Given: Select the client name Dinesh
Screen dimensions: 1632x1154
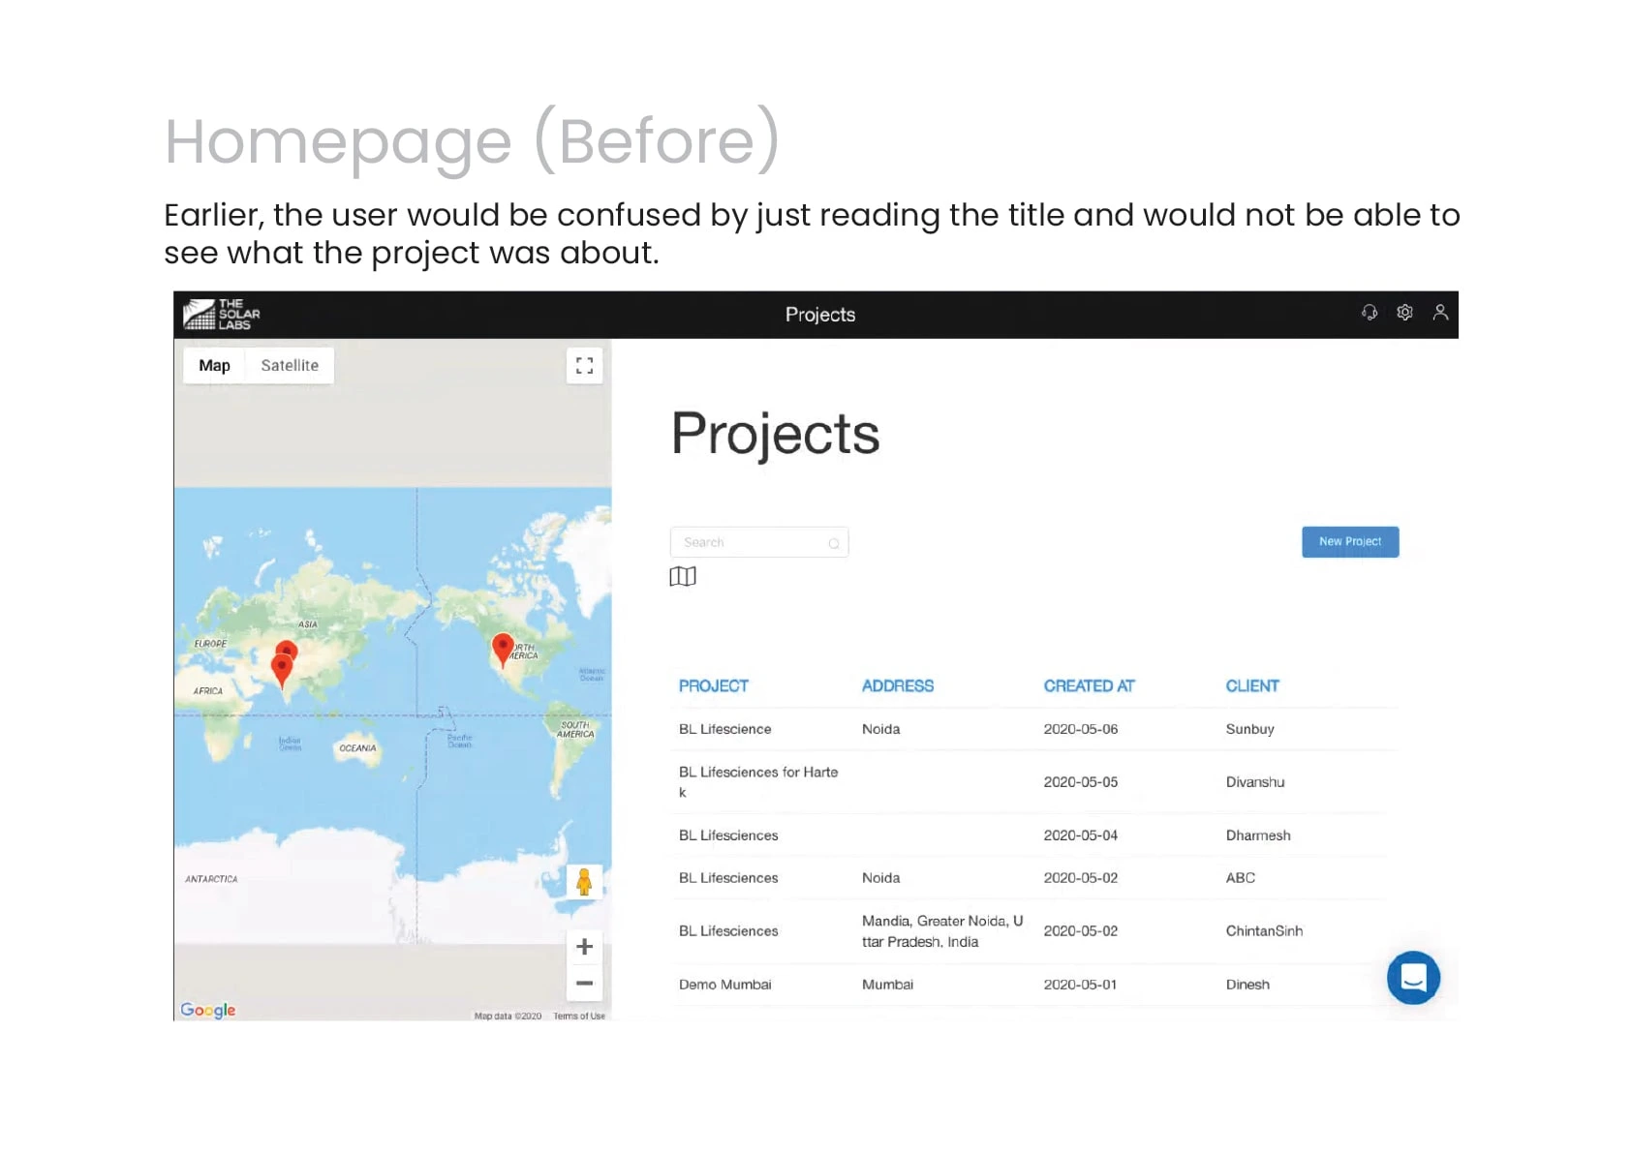Looking at the screenshot, I should (x=1247, y=984).
